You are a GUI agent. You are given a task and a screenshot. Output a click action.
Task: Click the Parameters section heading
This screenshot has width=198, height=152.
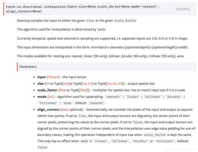pyautogui.click(x=28, y=67)
